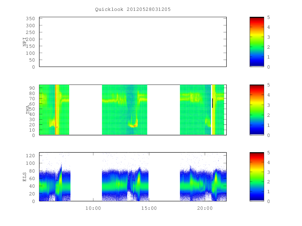302x226 pixels.
Task: Click the 30 tick on IMA axis
Action: (32, 119)
